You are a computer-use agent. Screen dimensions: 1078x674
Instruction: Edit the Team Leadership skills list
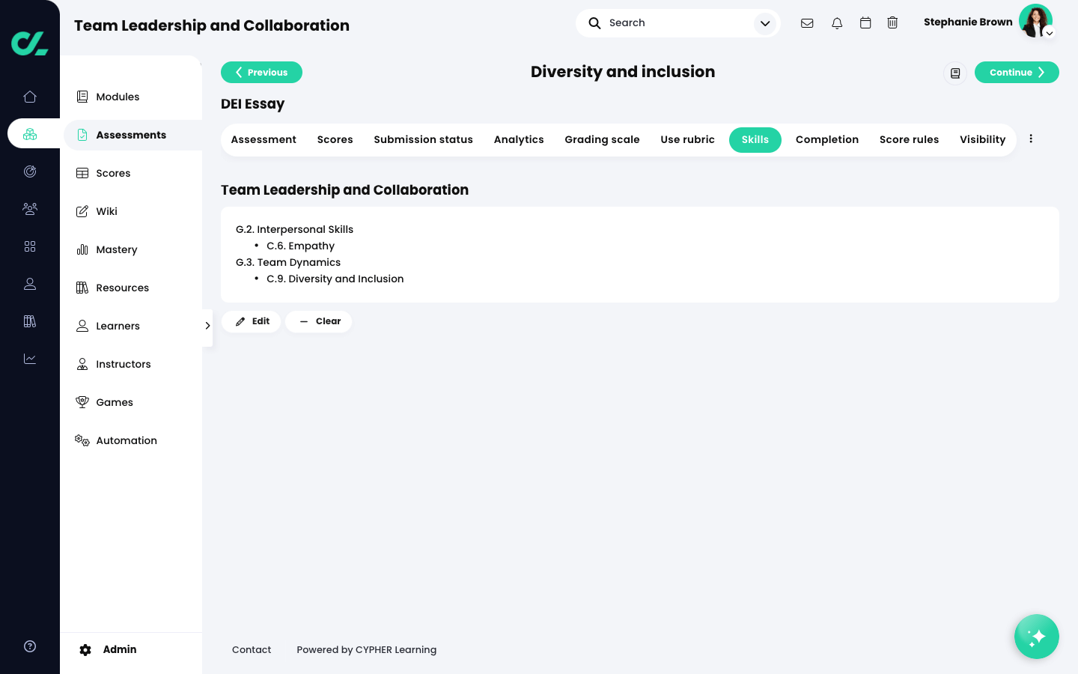click(x=251, y=321)
